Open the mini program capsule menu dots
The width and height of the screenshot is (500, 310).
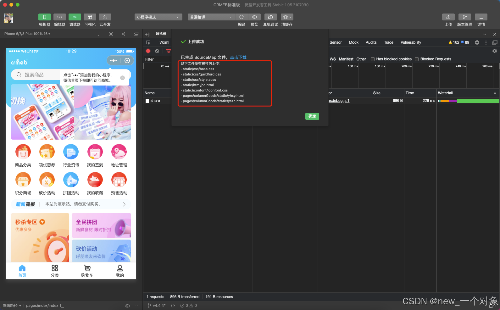pos(114,60)
